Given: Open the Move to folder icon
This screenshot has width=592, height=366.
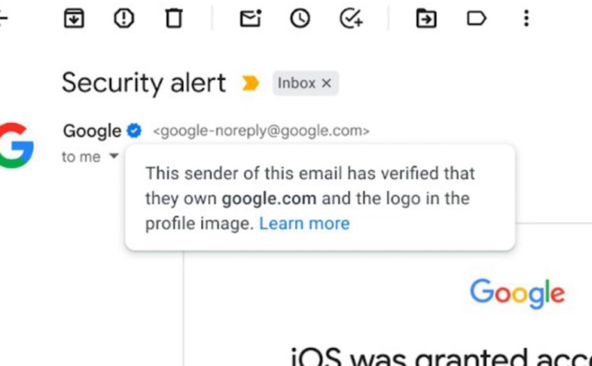Looking at the screenshot, I should click(427, 18).
